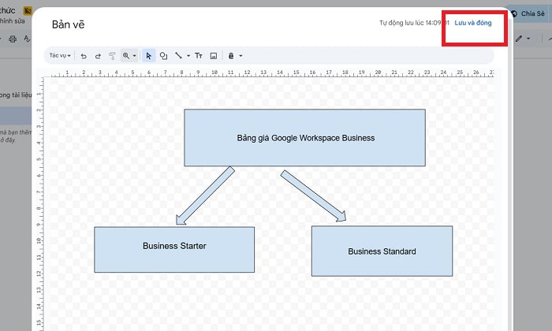The height and width of the screenshot is (331, 552).
Task: Click the Chia sẻ share button
Action: (527, 13)
